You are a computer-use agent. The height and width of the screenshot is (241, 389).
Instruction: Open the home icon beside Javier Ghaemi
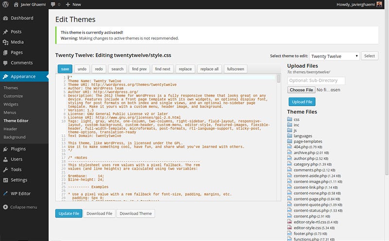16,4
